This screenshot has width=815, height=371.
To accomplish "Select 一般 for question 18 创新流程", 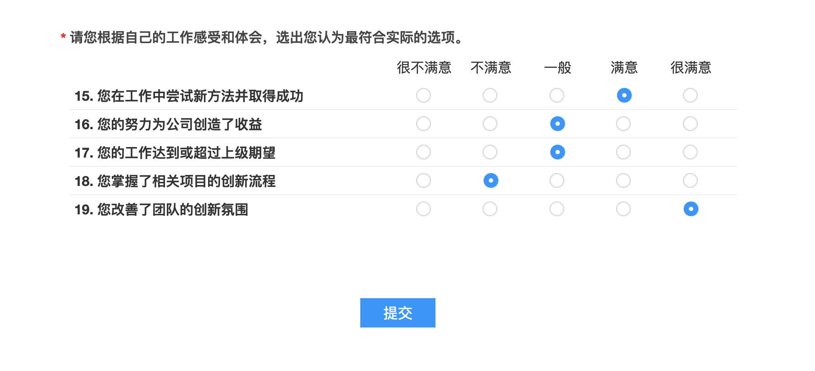I will point(557,180).
